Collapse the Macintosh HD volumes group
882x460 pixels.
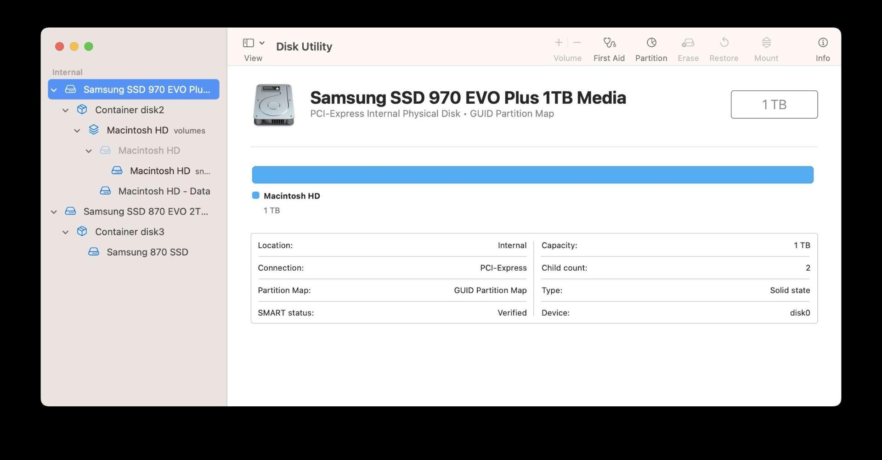(x=77, y=131)
